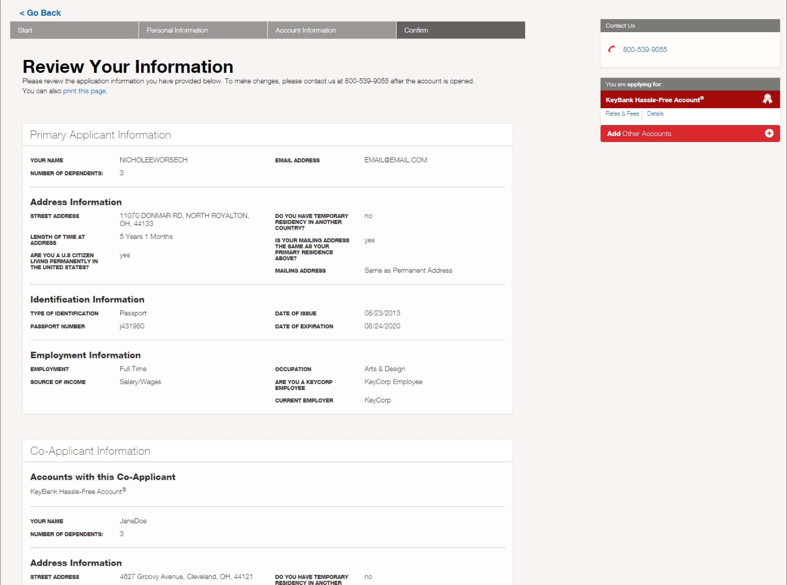Click the Salary/Wages income value
Screen dimensions: 787x585
click(140, 382)
